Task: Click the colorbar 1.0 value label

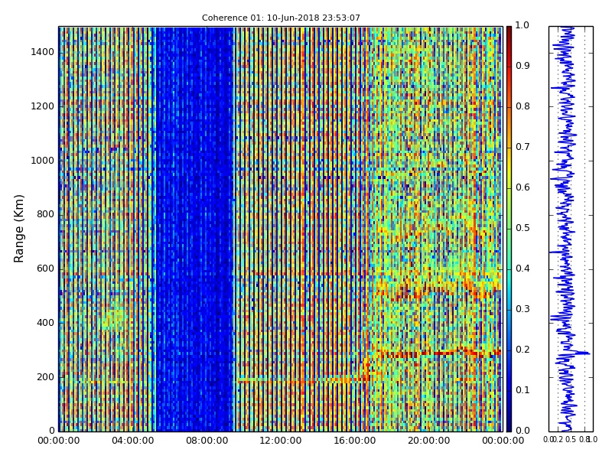Action: pyautogui.click(x=522, y=25)
